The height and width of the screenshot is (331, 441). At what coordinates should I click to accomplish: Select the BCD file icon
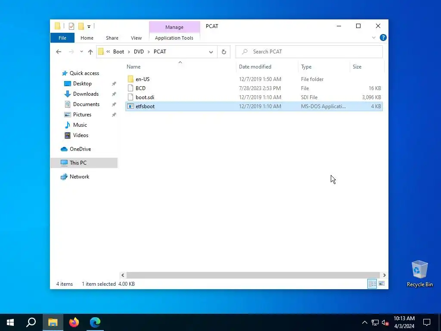(x=130, y=88)
